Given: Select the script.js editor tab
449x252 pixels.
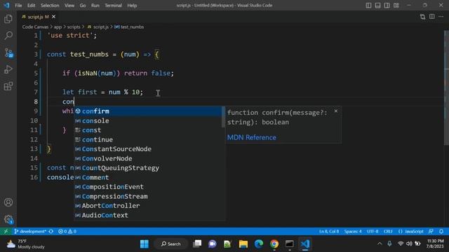Looking at the screenshot, I should click(x=39, y=17).
